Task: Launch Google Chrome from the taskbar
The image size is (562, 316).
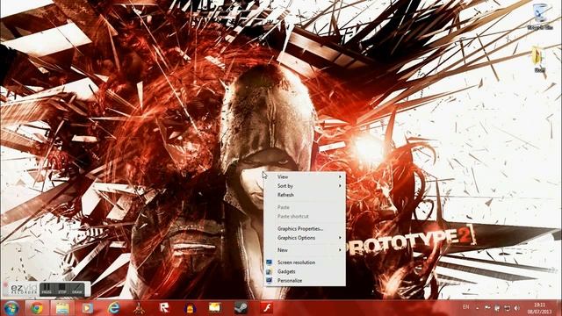Action: [x=37, y=308]
